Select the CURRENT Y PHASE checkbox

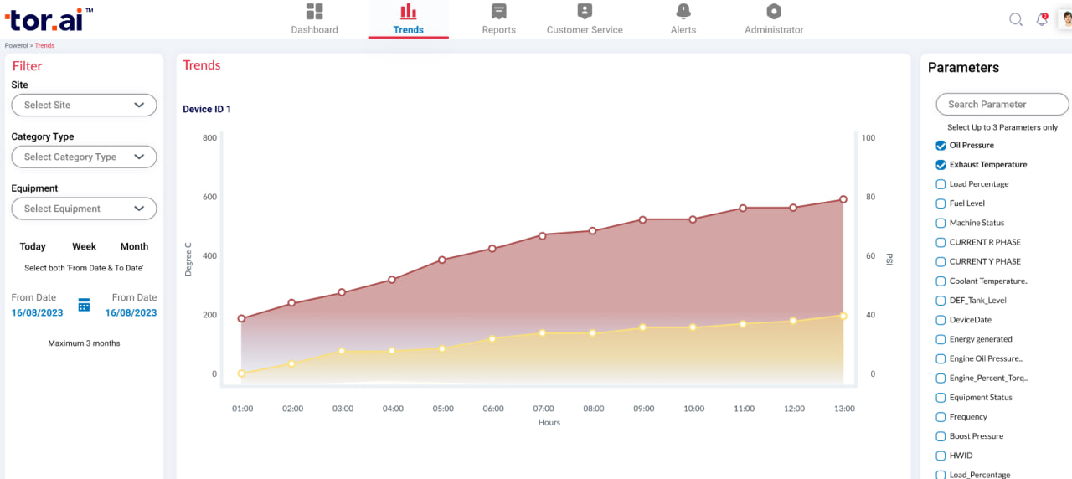[x=941, y=261]
